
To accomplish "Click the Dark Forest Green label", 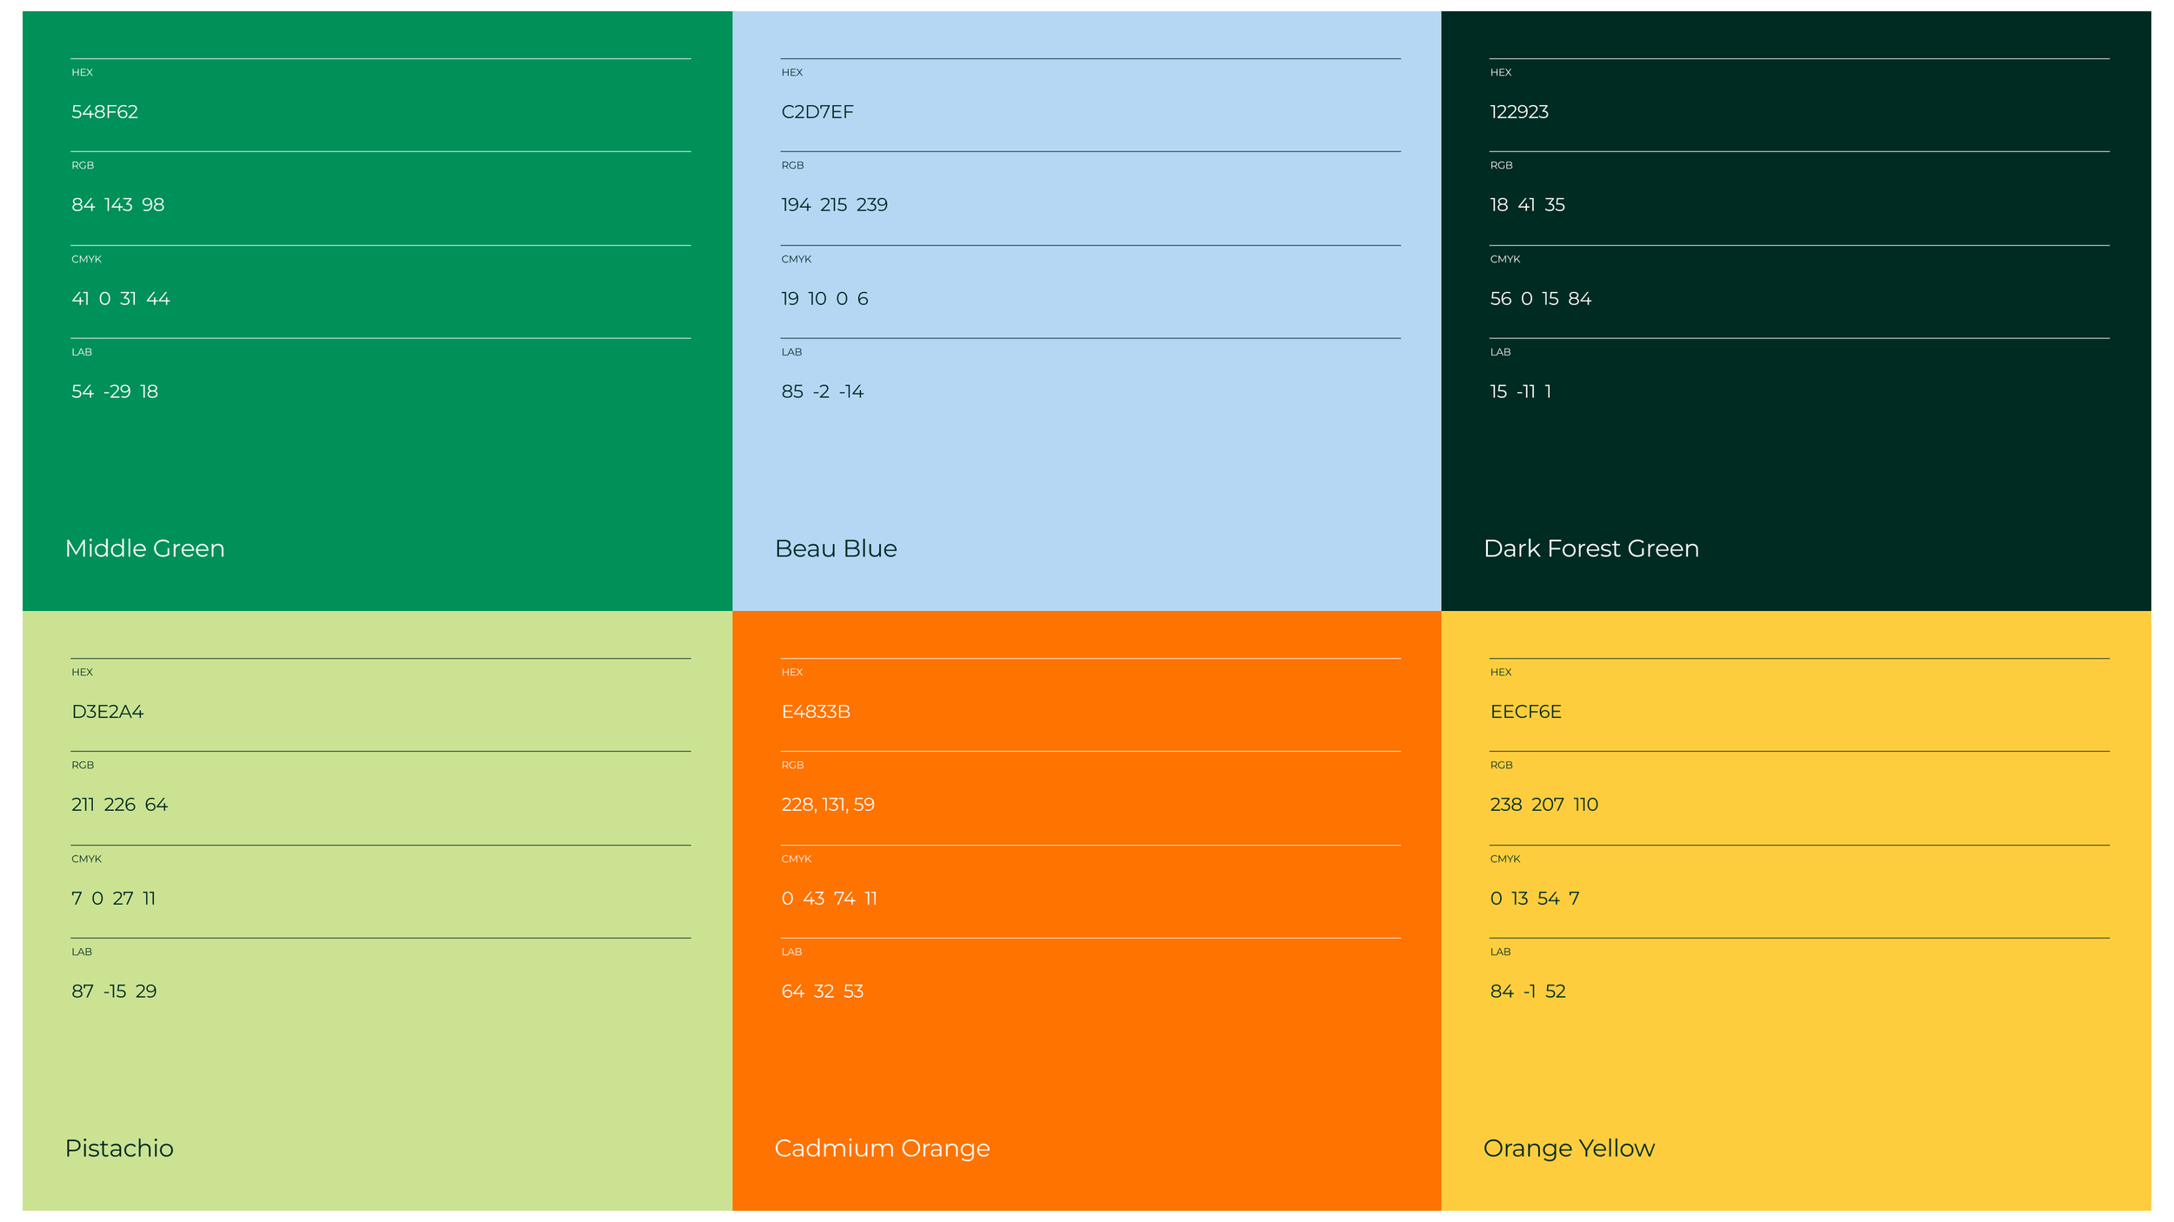I will coord(1590,548).
